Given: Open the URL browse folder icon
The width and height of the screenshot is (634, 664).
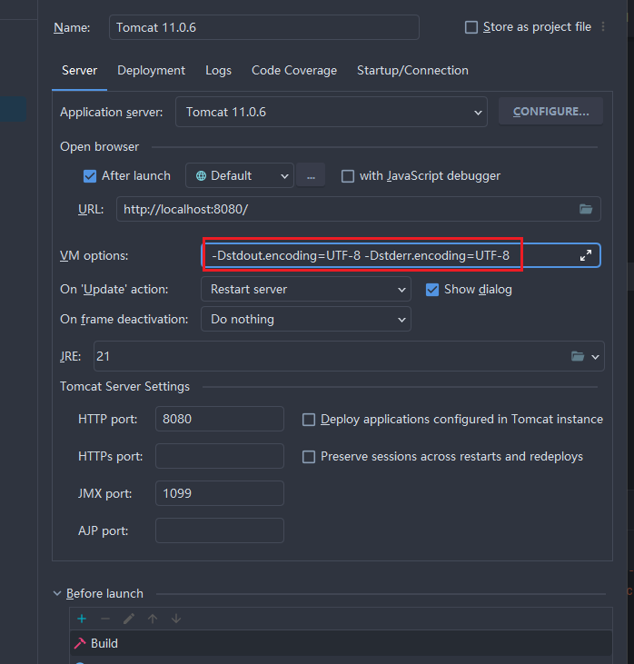Looking at the screenshot, I should (585, 209).
